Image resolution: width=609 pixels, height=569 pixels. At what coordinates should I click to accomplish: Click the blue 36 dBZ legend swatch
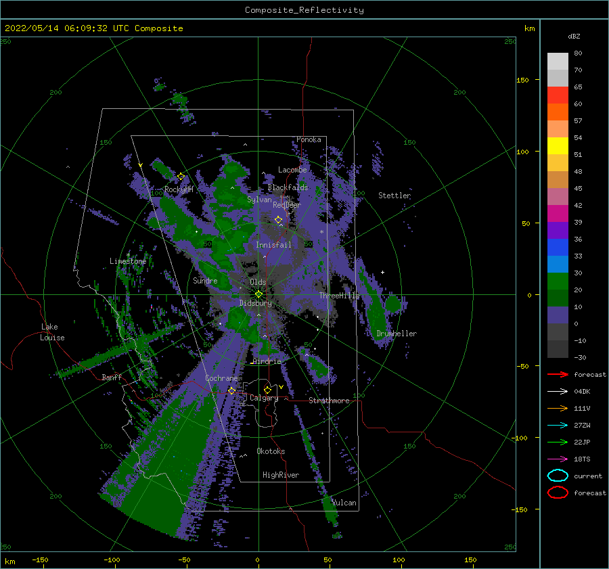[x=558, y=247]
